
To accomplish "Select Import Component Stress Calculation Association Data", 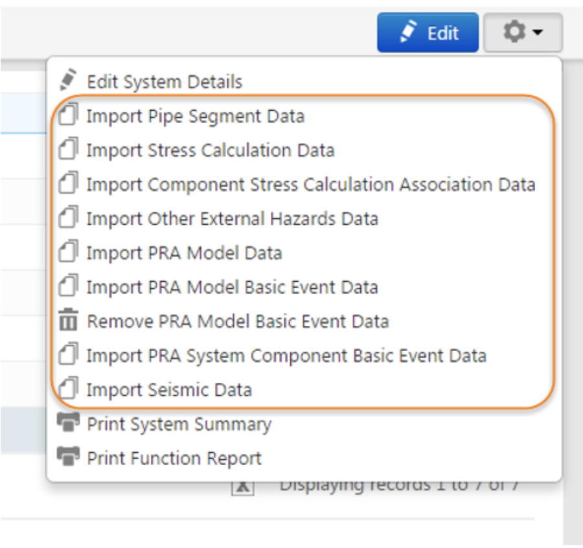I will (311, 185).
